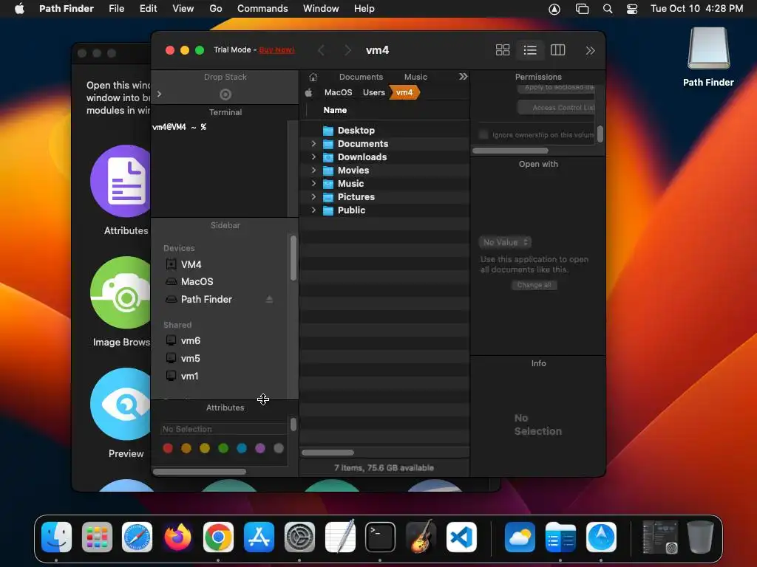Screen dimensions: 757x567
Task: Click the Sidebar panel vertical scrollbar
Action: tap(293, 258)
